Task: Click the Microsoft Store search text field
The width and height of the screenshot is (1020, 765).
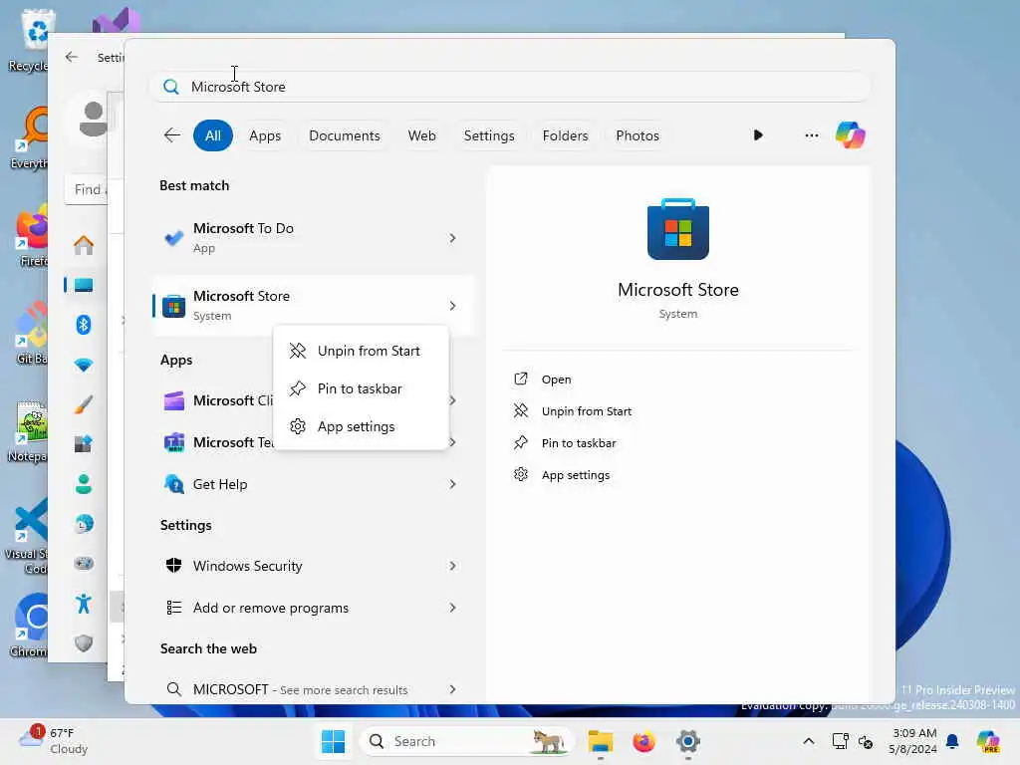Action: (x=510, y=87)
